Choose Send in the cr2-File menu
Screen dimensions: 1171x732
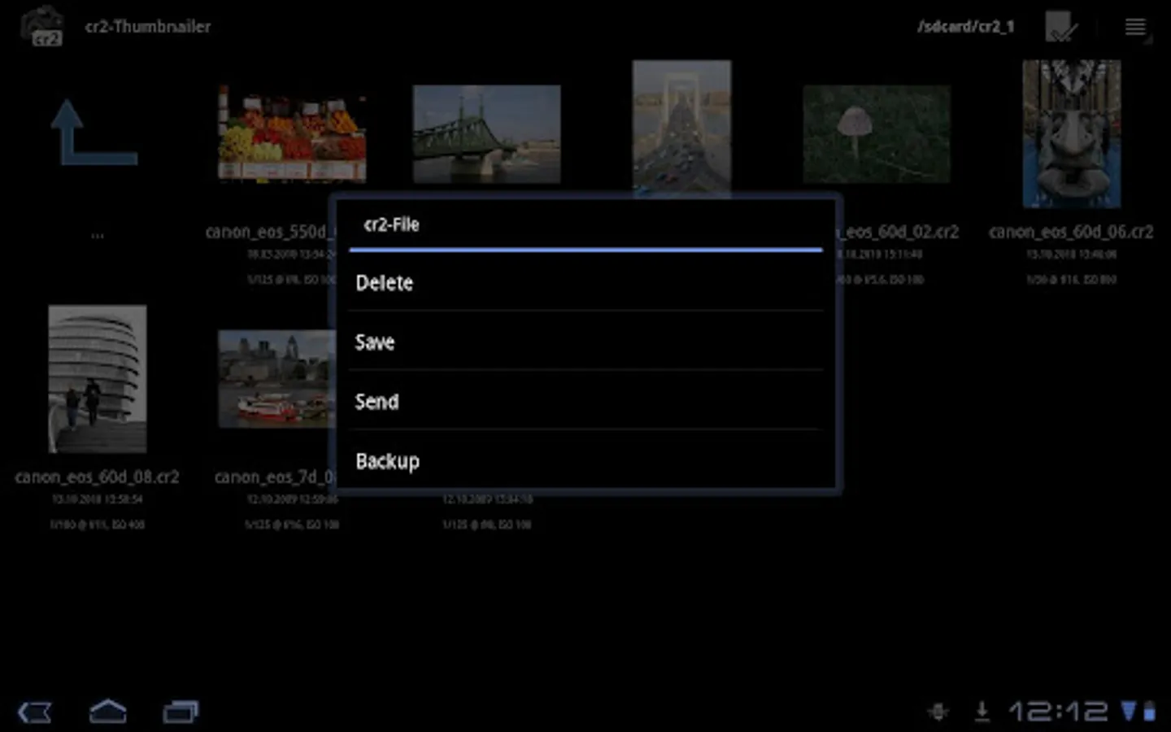pyautogui.click(x=585, y=401)
